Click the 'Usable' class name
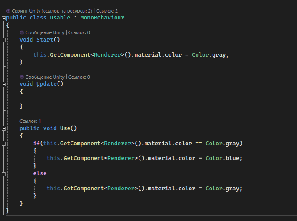Screen dimensions: 297x221 tap(60, 18)
